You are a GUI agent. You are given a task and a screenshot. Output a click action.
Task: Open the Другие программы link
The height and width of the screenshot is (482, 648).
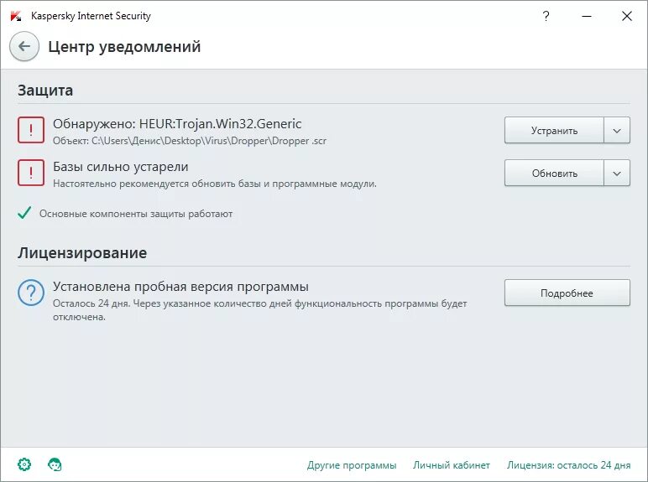(352, 465)
